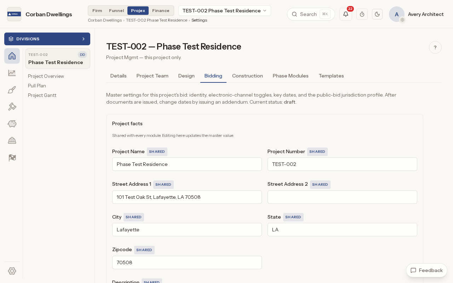
Task: Click the Project Name input field
Action: tap(187, 164)
